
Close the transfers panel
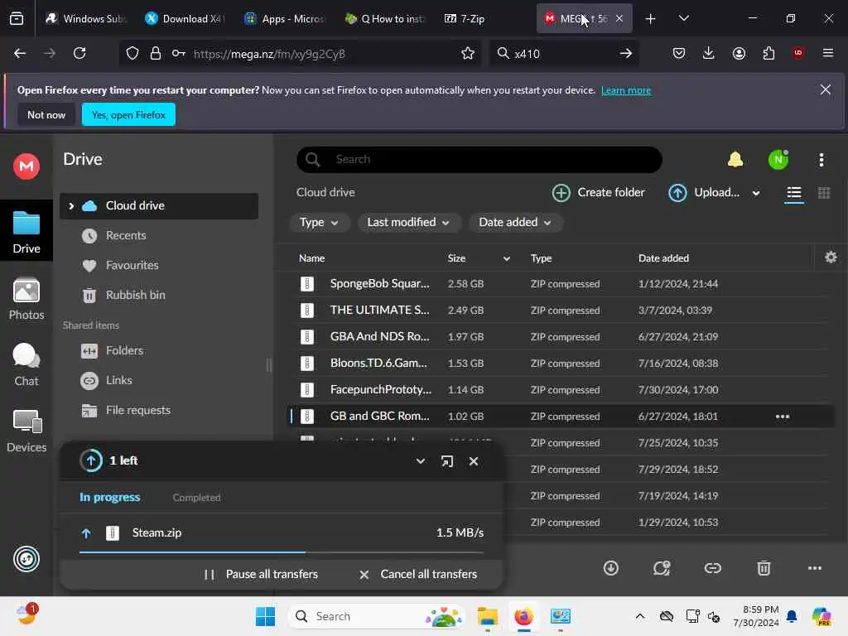473,461
